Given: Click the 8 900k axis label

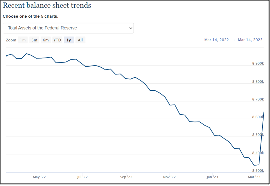Looking at the screenshot, I should pyautogui.click(x=258, y=63).
